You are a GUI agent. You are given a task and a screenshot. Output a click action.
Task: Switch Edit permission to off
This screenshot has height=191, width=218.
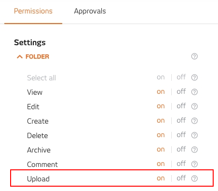click(x=181, y=106)
